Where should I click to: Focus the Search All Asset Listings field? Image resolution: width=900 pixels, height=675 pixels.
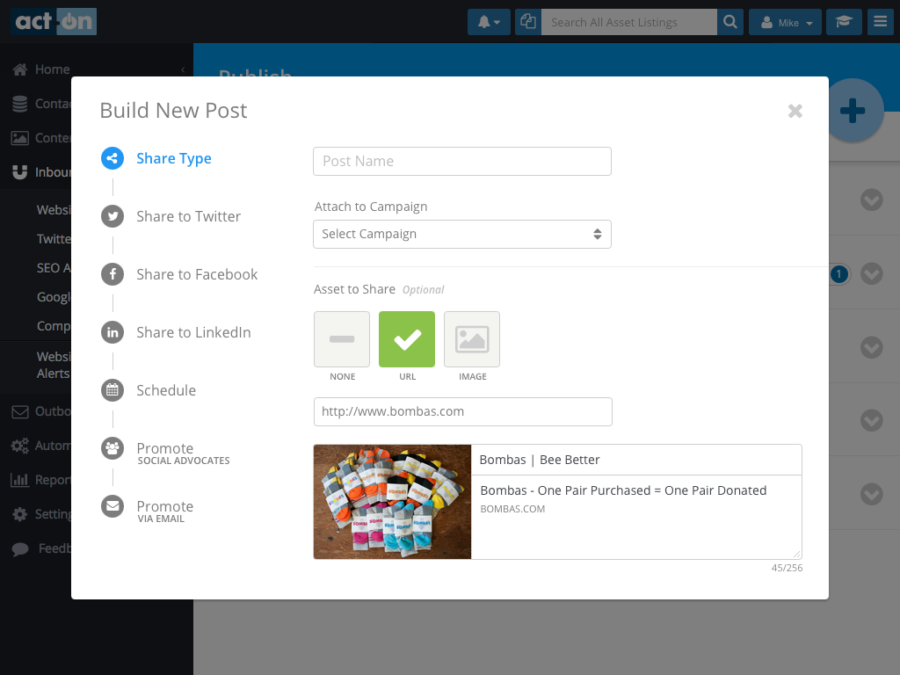tap(629, 22)
